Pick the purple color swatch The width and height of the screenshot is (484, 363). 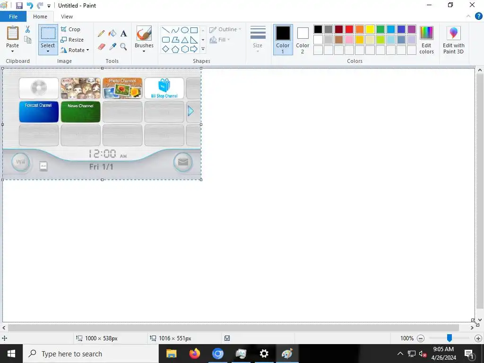(412, 29)
